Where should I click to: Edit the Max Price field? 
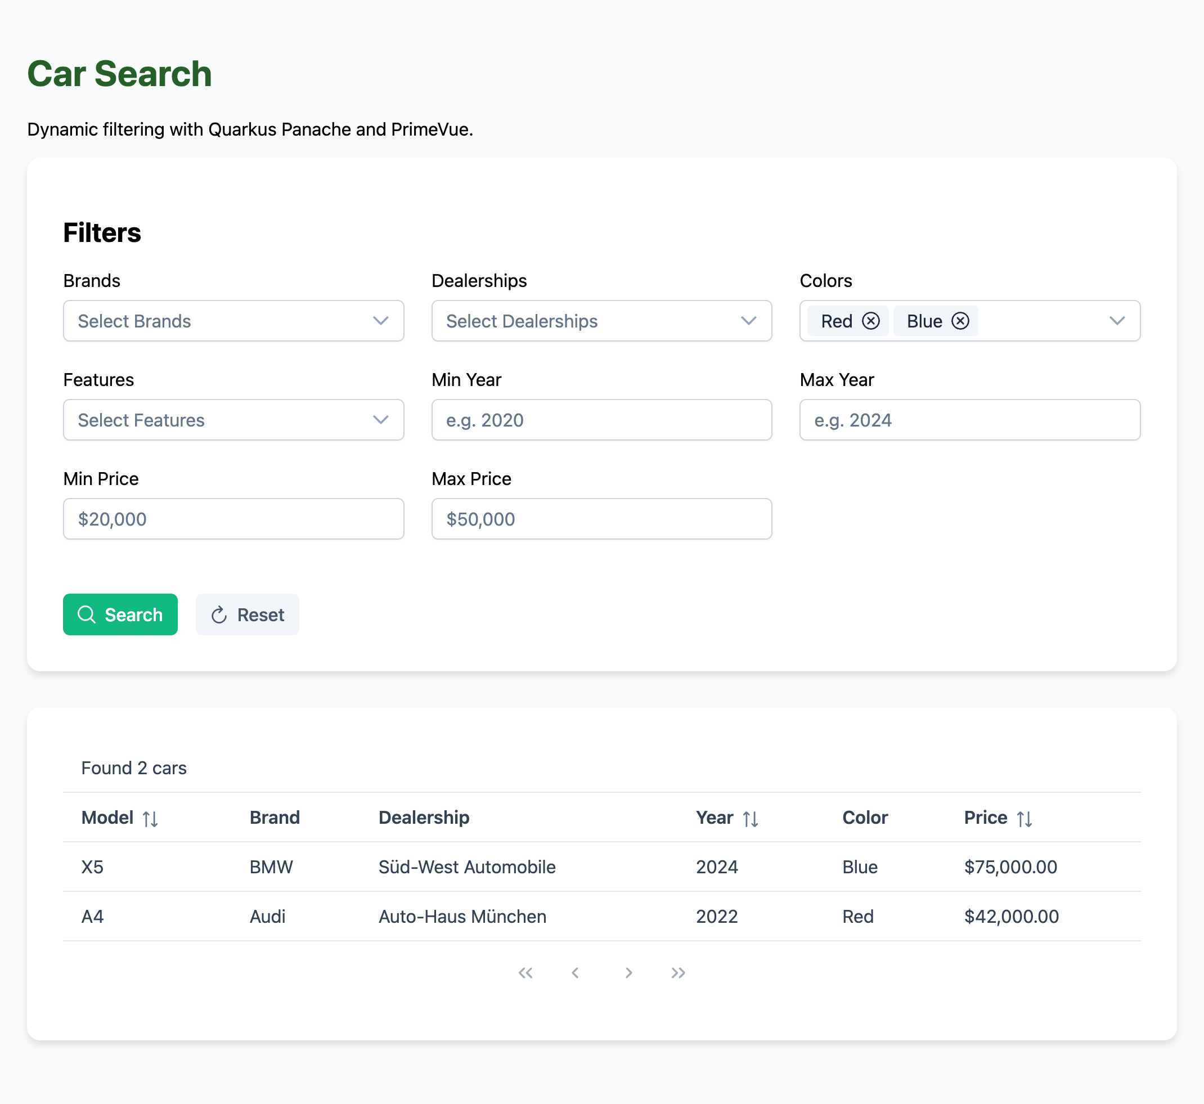point(601,519)
